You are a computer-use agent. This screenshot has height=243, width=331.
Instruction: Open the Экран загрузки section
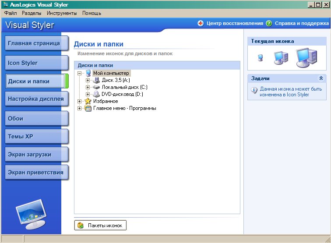(36, 154)
